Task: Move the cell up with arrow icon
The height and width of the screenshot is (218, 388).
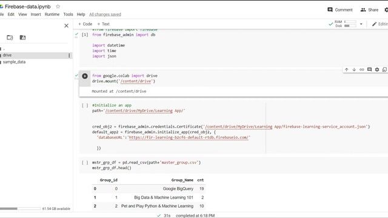Action: tap(346, 70)
